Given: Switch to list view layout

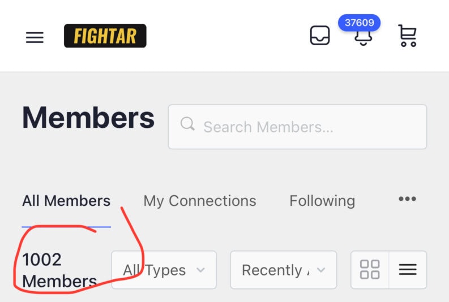Looking at the screenshot, I should 408,270.
